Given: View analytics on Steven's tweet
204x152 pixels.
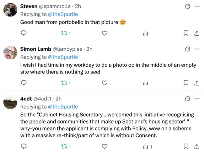Looking at the screenshot, I should [x=145, y=33].
